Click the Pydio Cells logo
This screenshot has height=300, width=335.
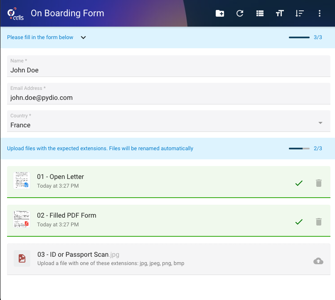pyautogui.click(x=15, y=14)
